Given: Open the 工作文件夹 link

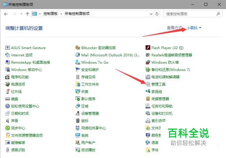Looking at the screenshot, I should tap(90, 84).
